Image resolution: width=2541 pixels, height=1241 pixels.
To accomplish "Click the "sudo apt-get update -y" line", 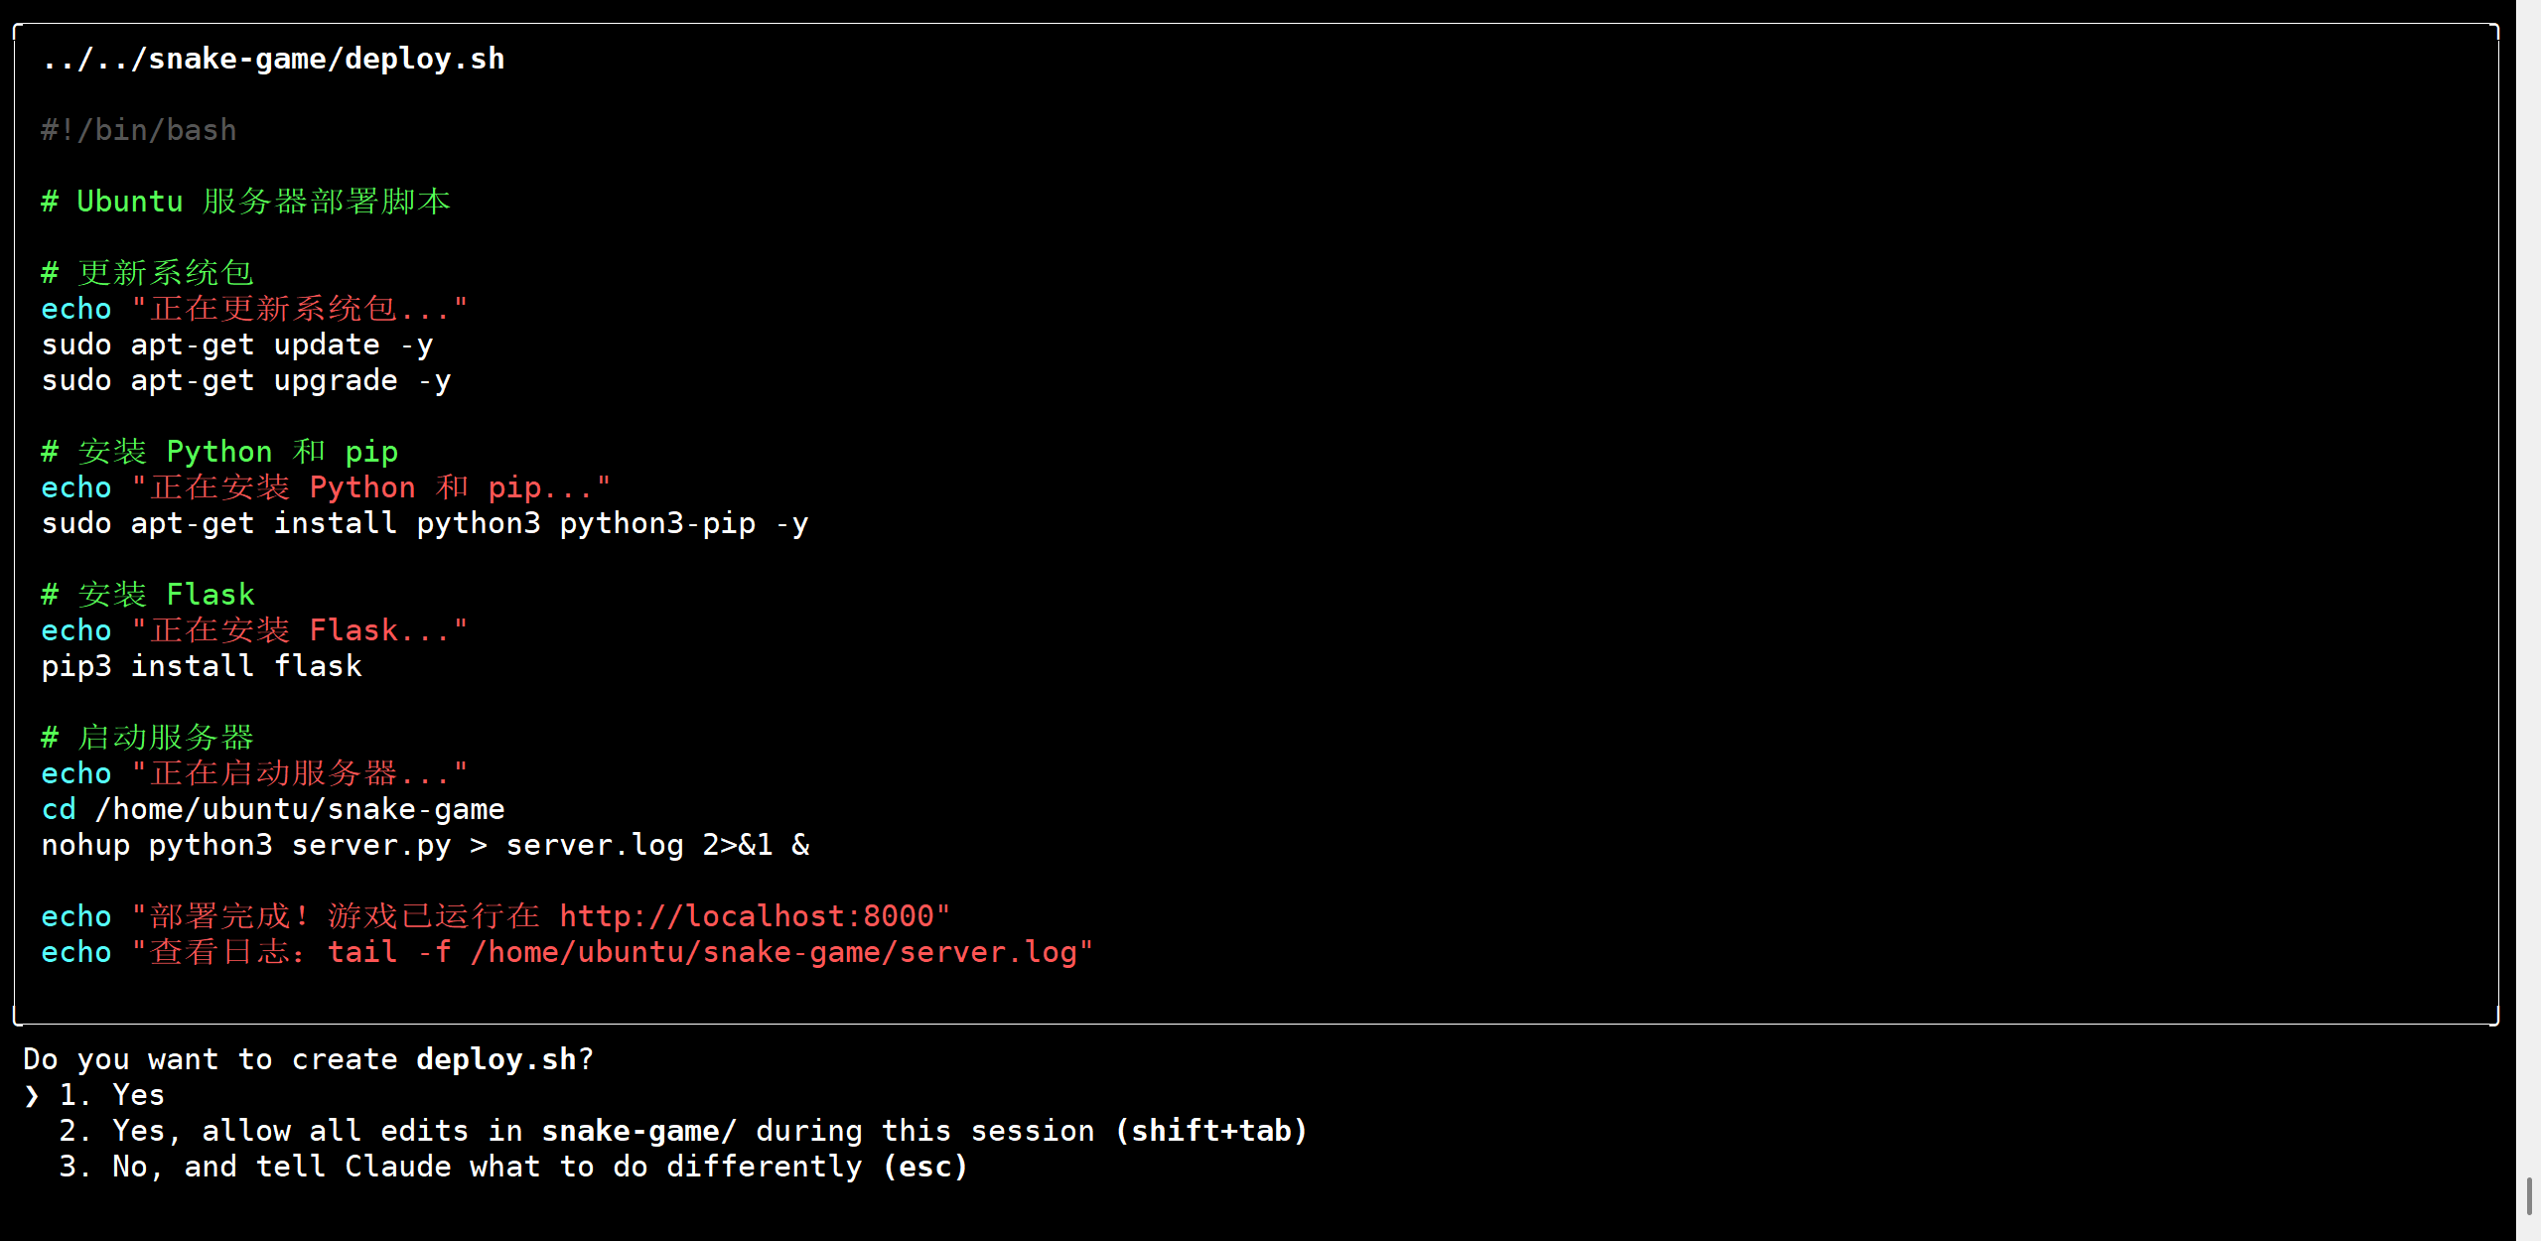I will click(x=237, y=345).
